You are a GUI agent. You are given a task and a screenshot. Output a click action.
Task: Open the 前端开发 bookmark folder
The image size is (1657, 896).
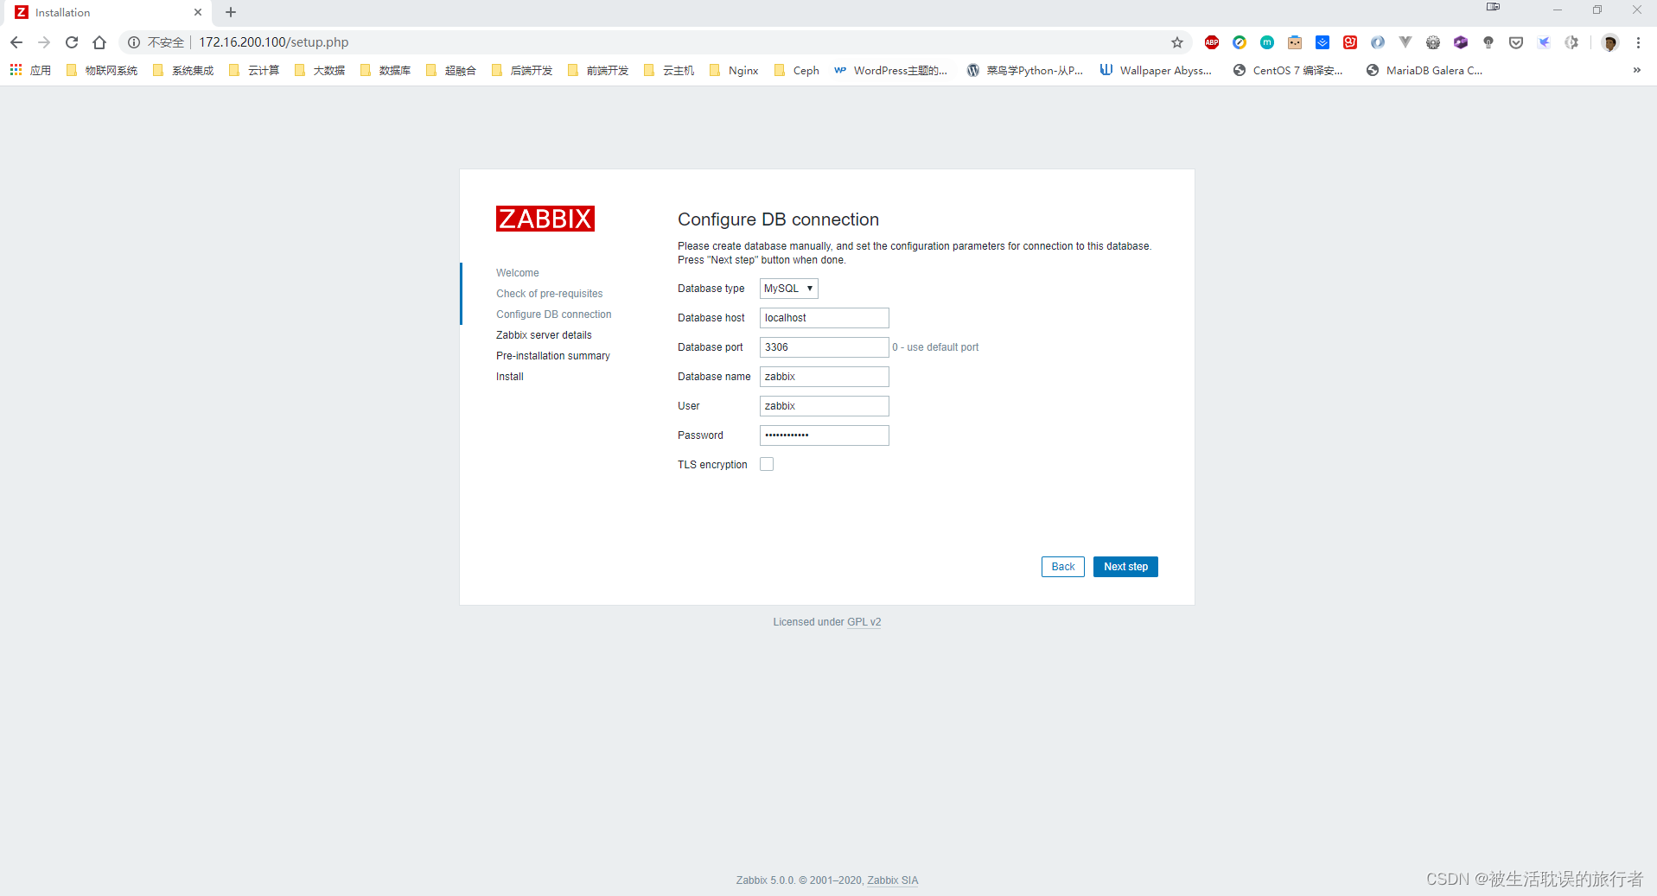click(598, 71)
